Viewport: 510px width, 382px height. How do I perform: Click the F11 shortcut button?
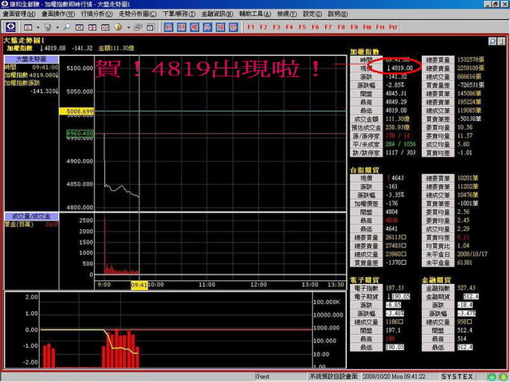[380, 27]
